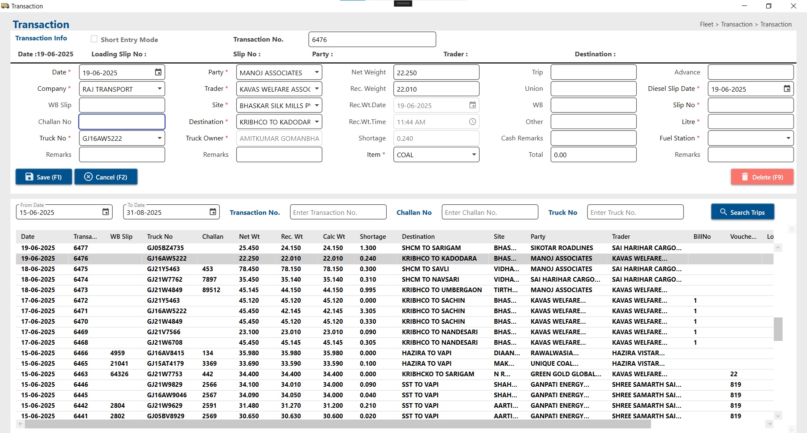
Task: Expand the Truck No dropdown
Action: click(x=159, y=138)
